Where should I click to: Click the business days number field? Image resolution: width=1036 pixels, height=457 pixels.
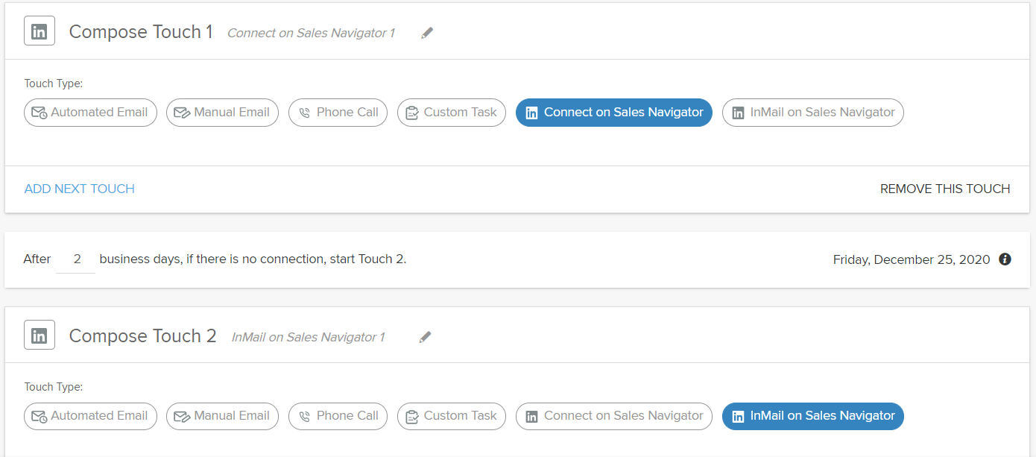coord(76,259)
